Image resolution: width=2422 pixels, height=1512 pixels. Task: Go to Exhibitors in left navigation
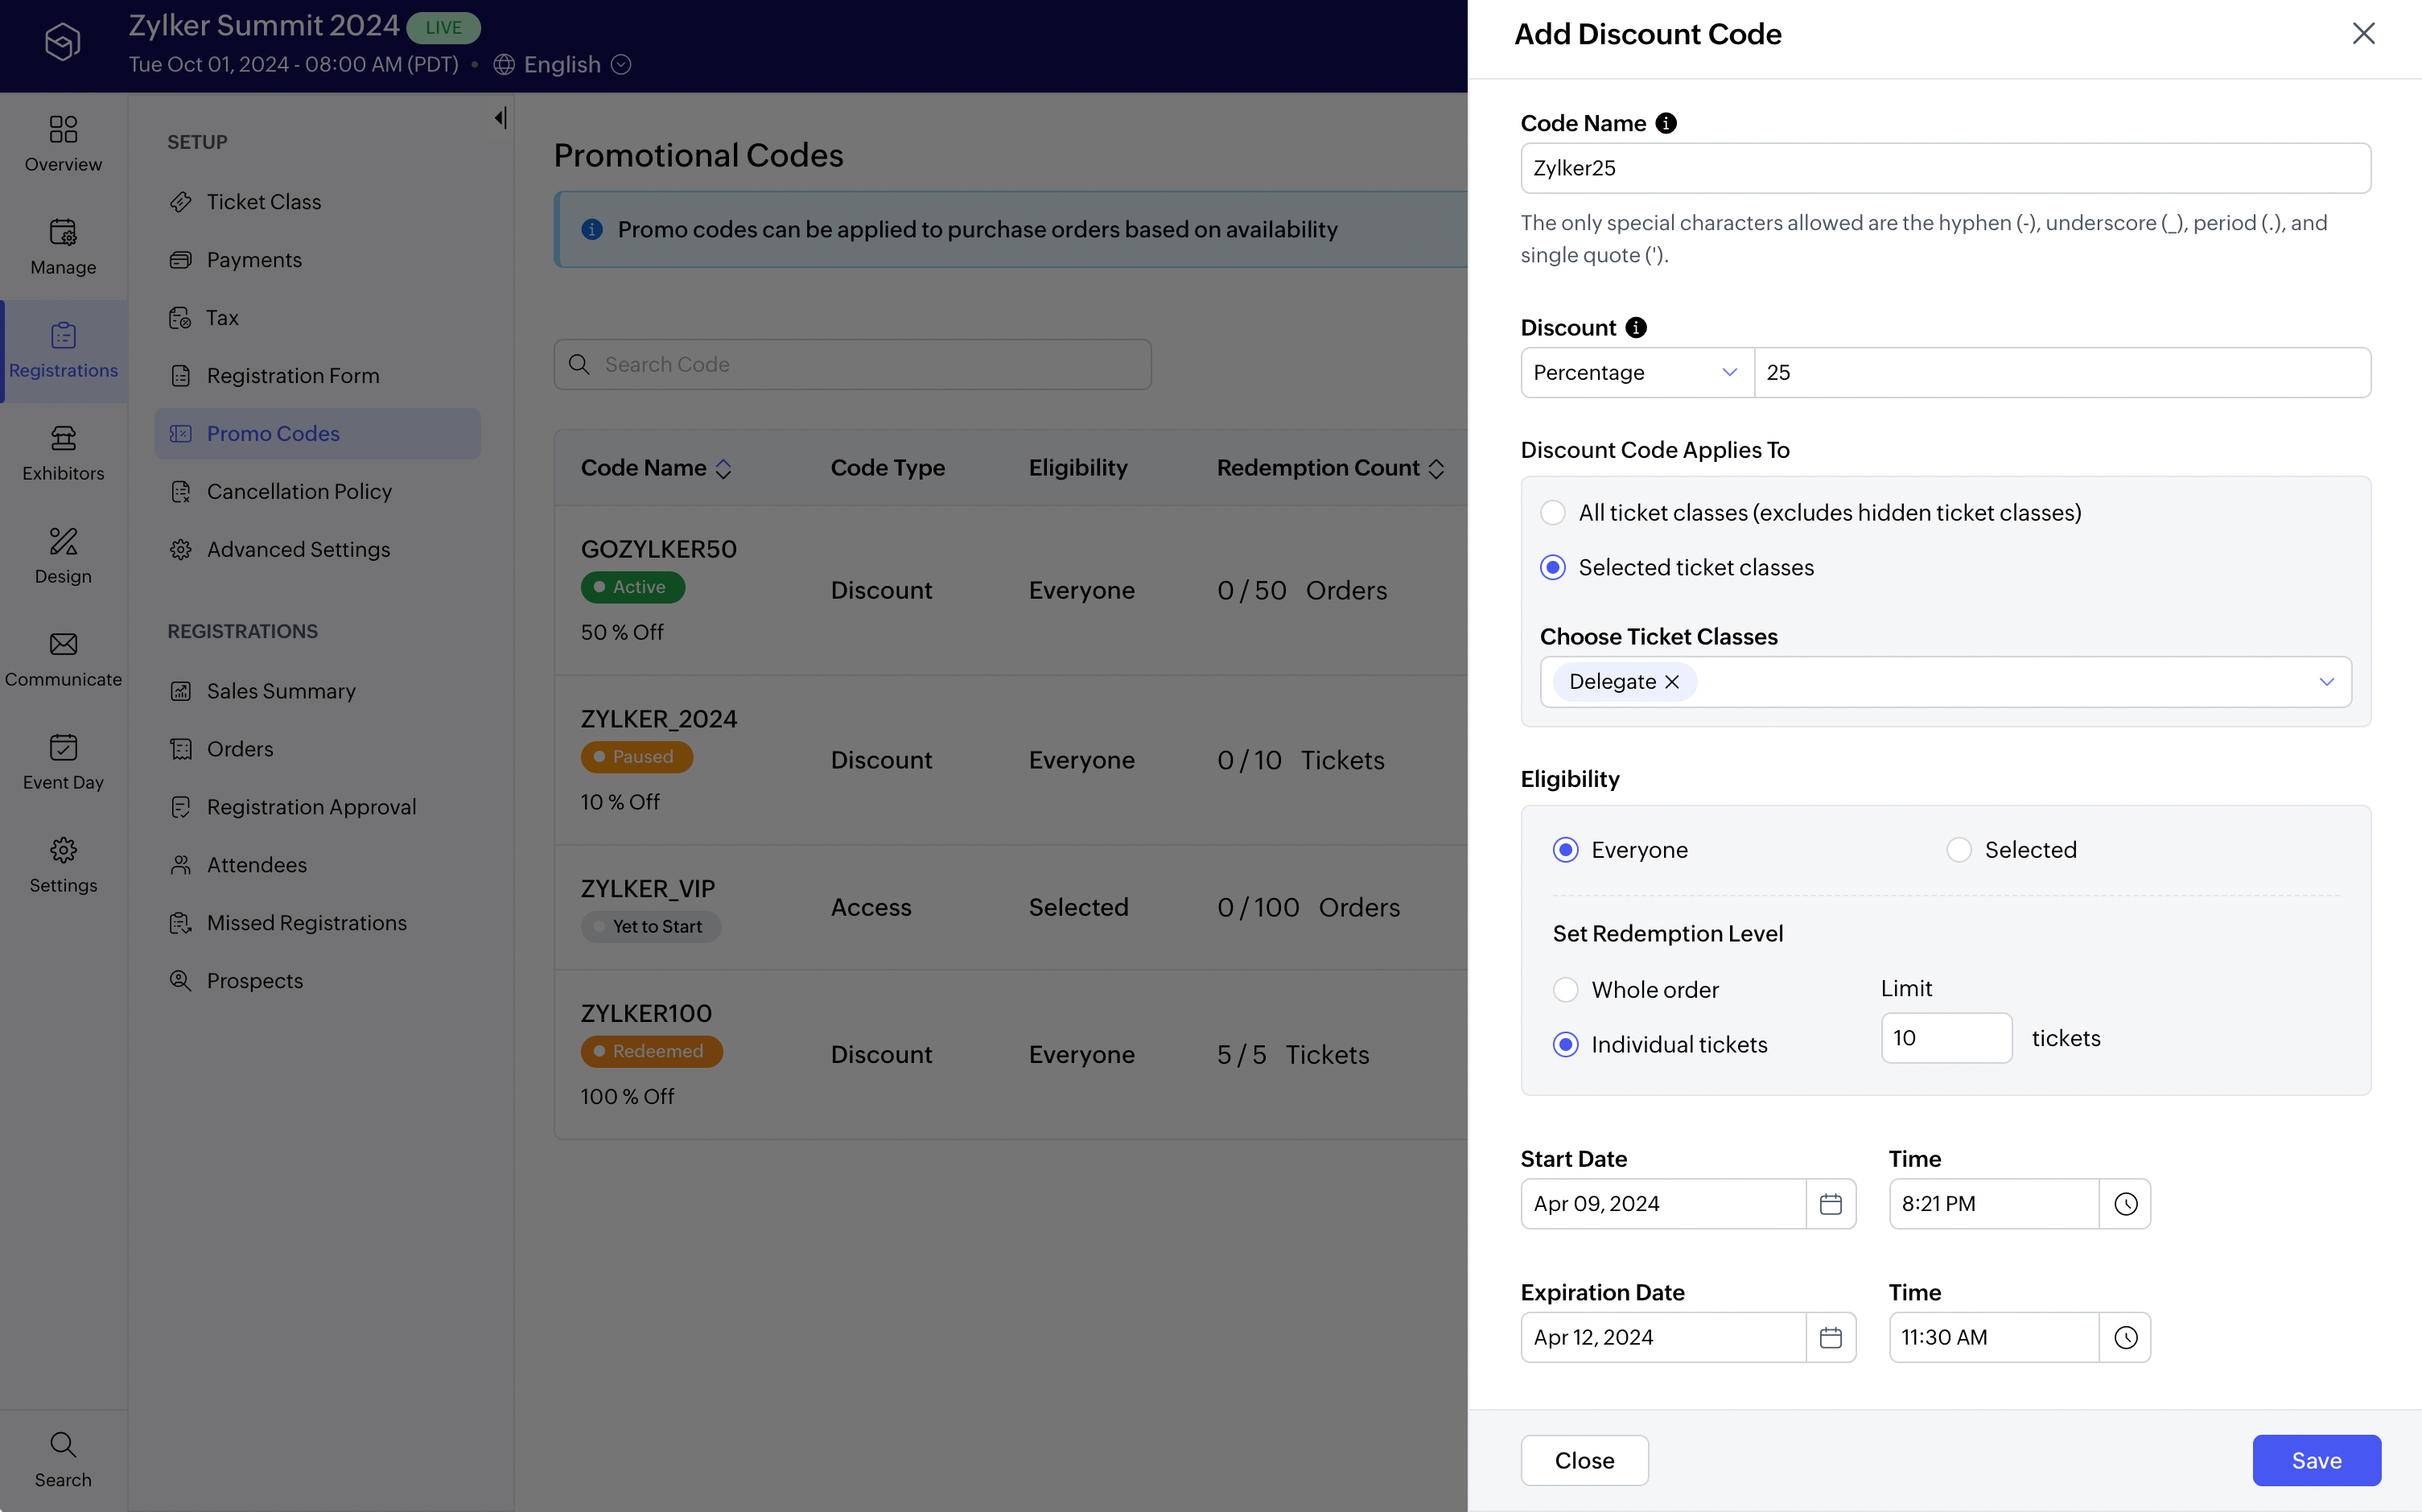tap(63, 452)
